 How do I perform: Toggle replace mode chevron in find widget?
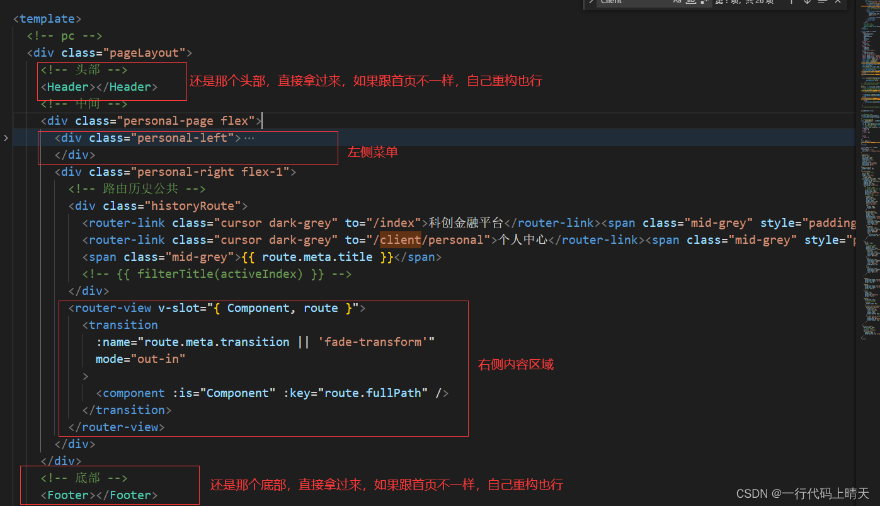click(591, 2)
